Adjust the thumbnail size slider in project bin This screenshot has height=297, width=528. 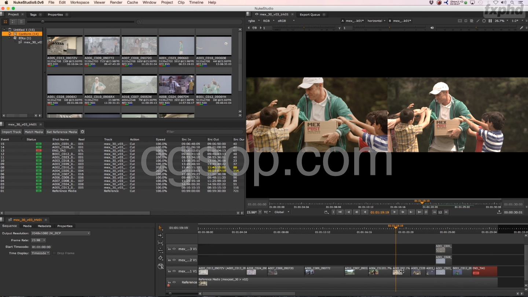[43, 22]
